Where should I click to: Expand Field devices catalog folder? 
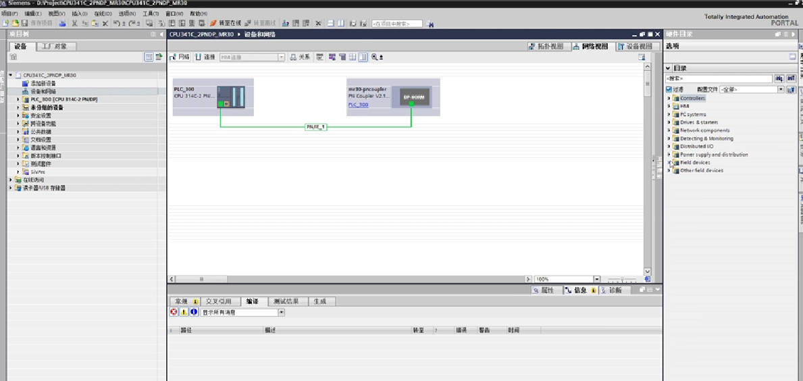[x=669, y=162]
